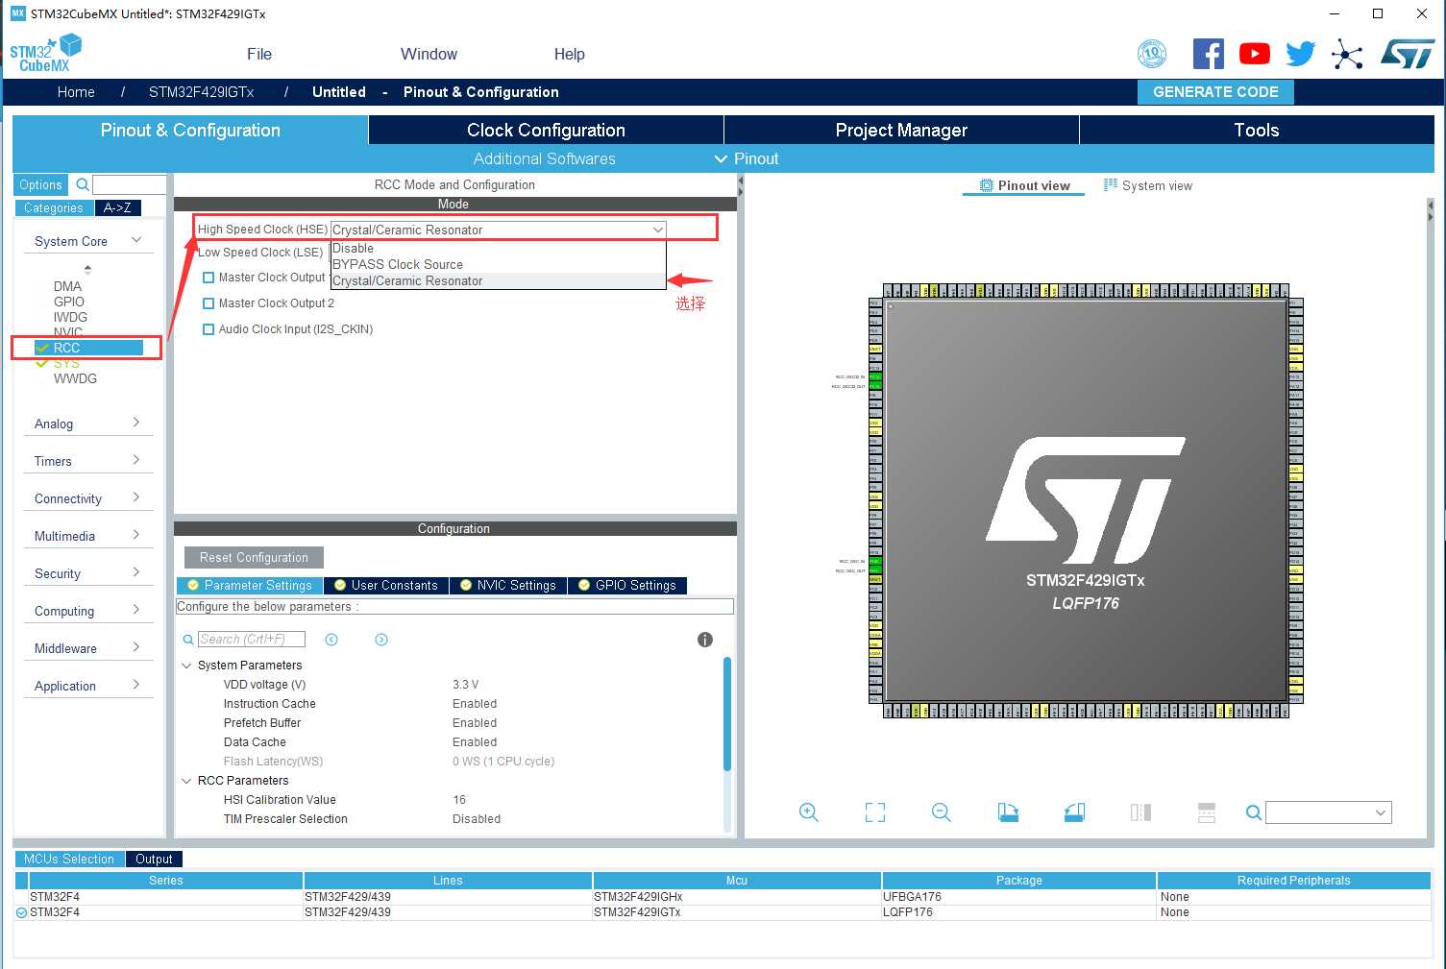Screen dimensions: 1446x969
Task: Go to Home breadcrumb
Action: pos(76,92)
